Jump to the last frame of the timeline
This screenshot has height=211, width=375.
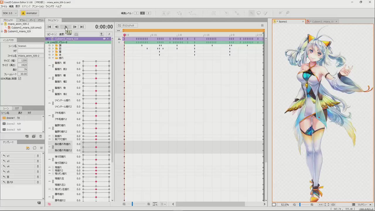coord(82,27)
